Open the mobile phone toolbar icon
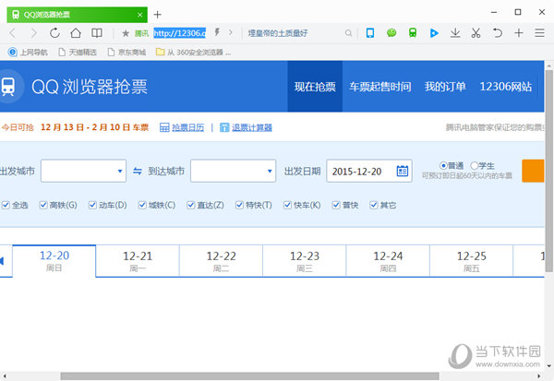Viewport: 554px width, 381px height. pos(370,33)
